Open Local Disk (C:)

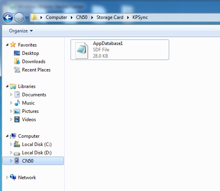(x=37, y=144)
